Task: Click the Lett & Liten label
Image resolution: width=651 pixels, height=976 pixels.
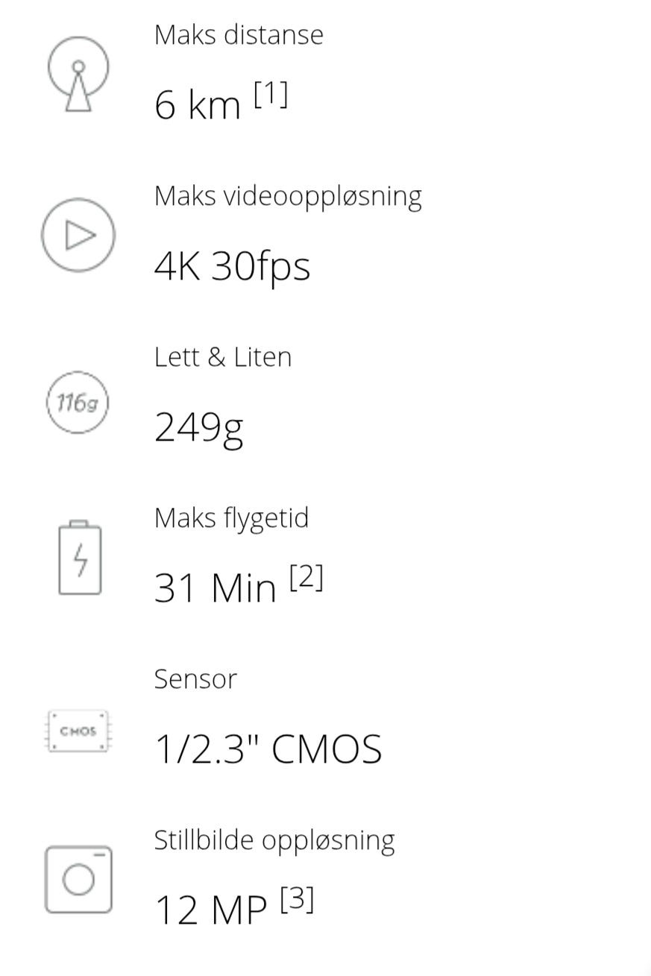Action: [x=223, y=357]
